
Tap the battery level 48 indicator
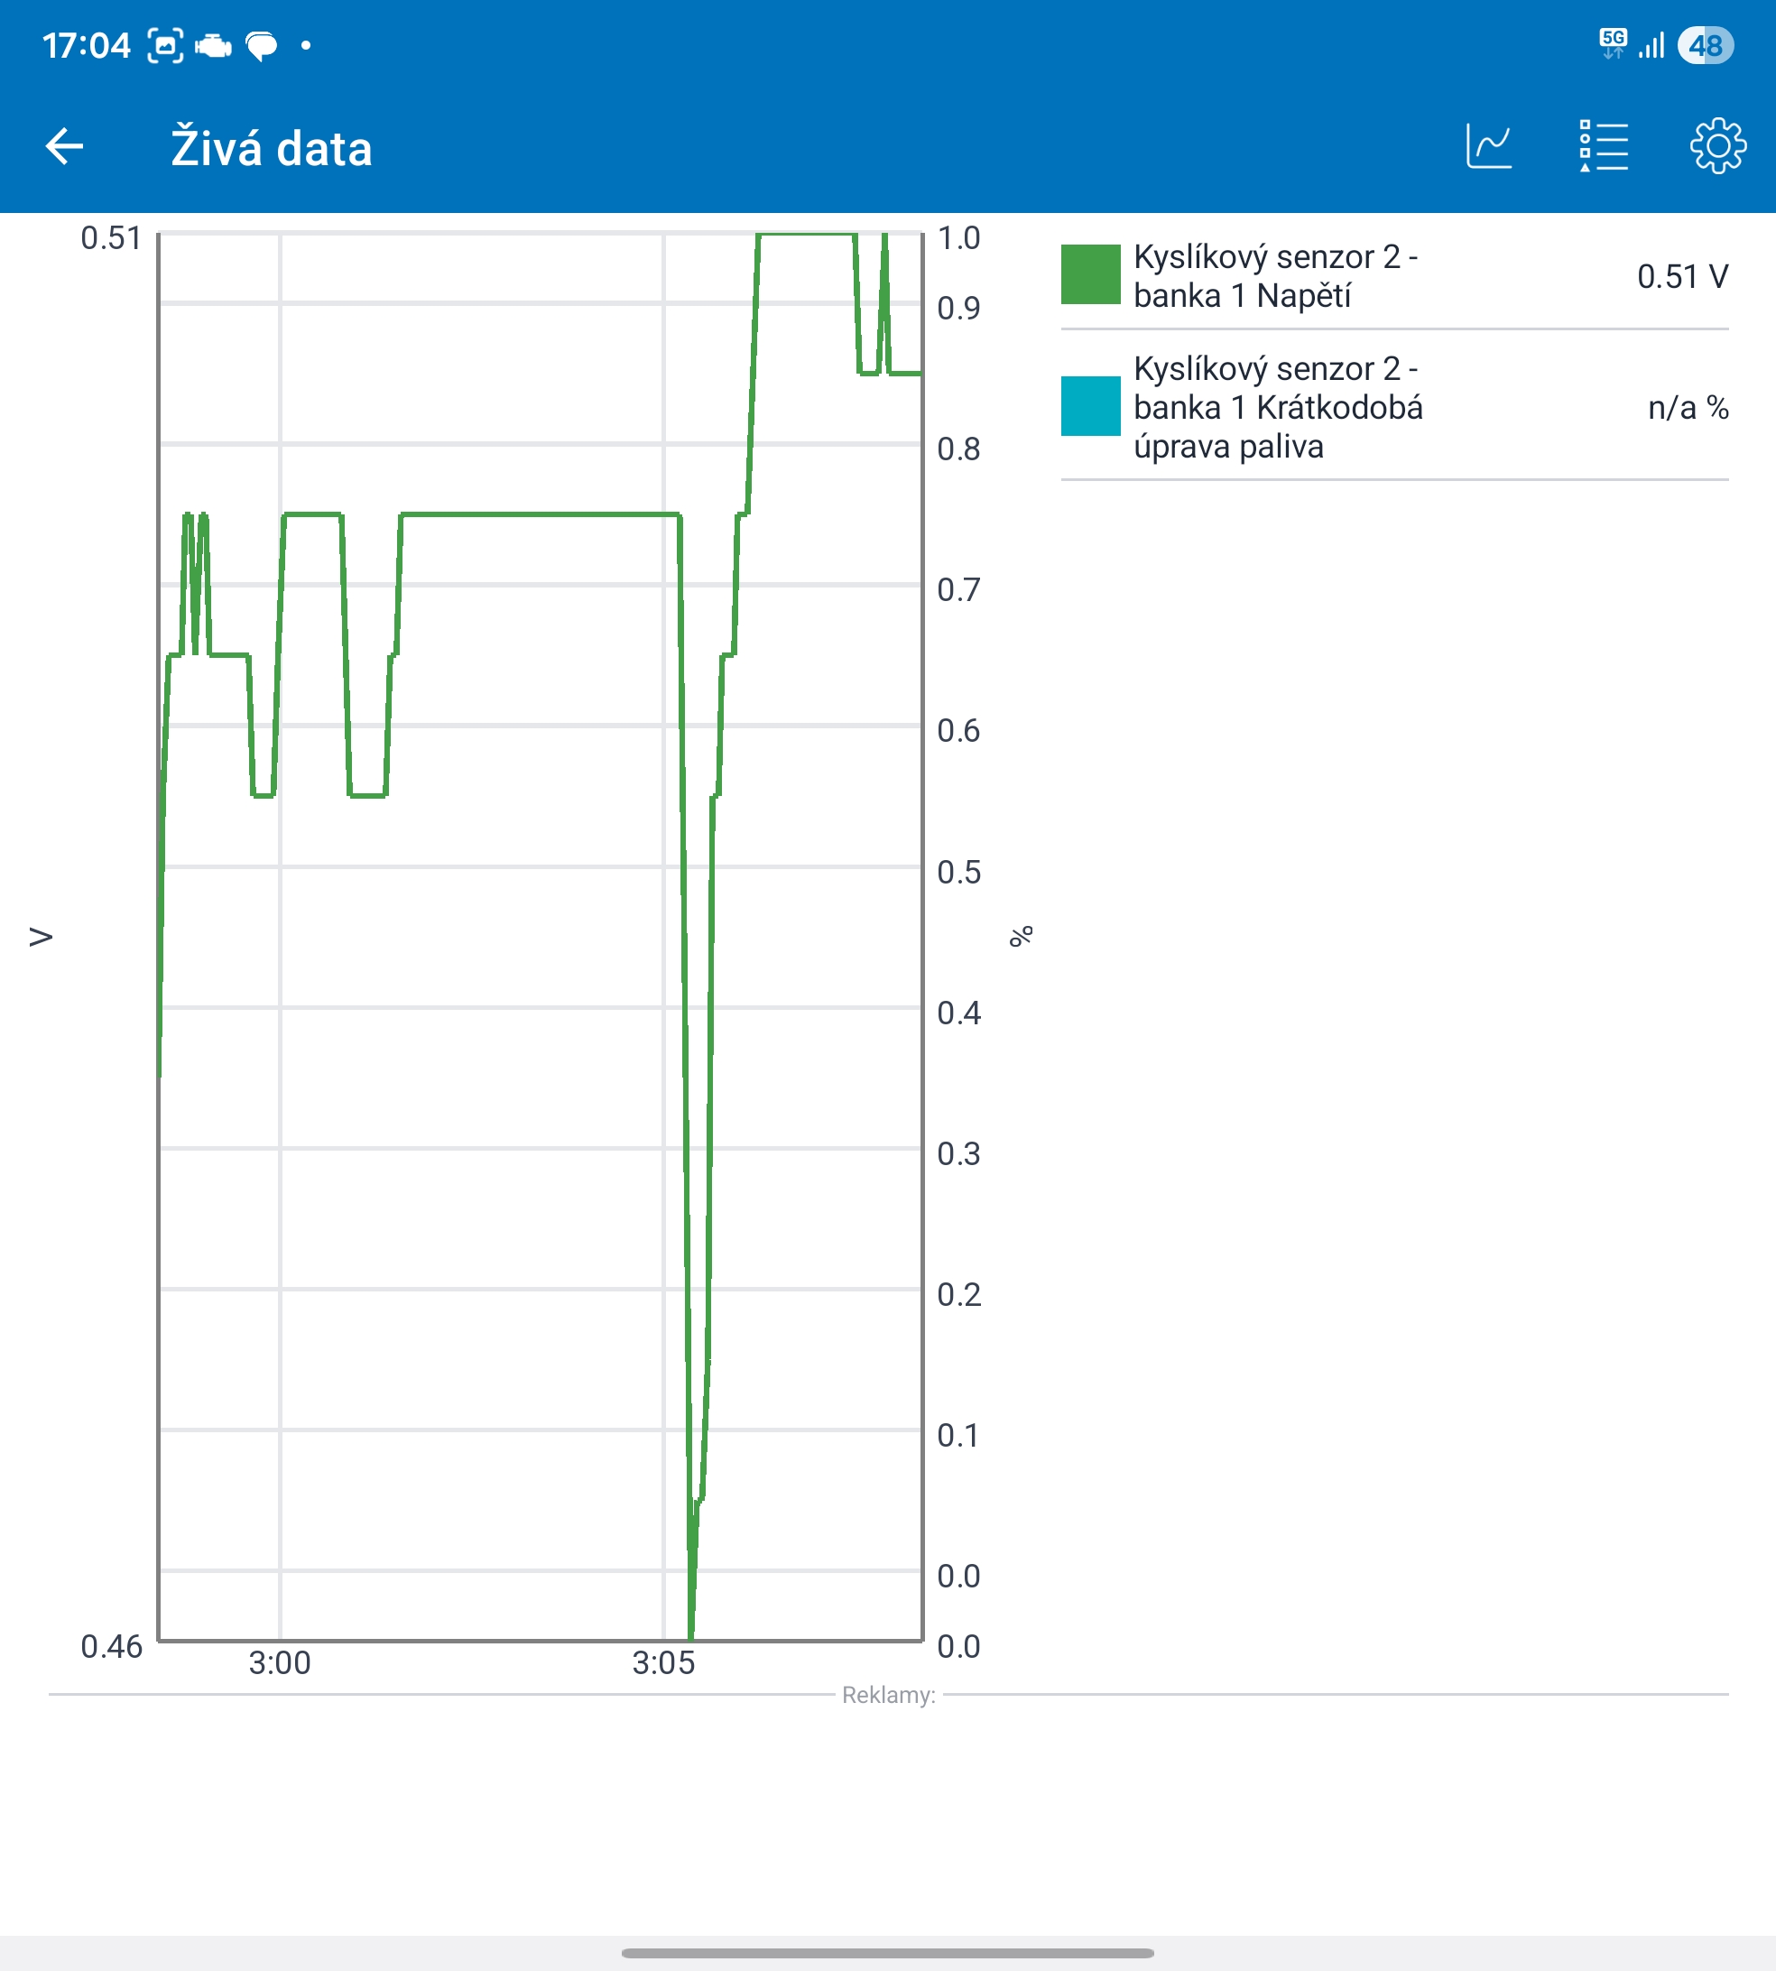tap(1705, 46)
